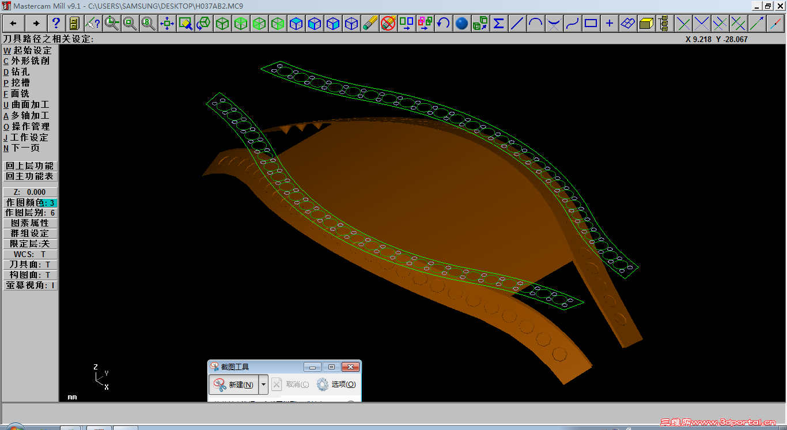The image size is (787, 430).
Task: Click the 作图层别: 6 level setting
Action: tap(30, 213)
